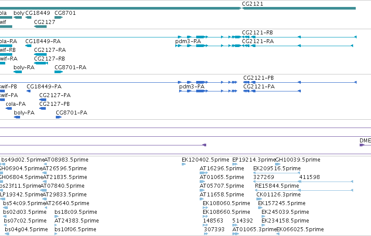Select the CG2121-PB protein label
This screenshot has width=371, height=236.
coord(259,78)
